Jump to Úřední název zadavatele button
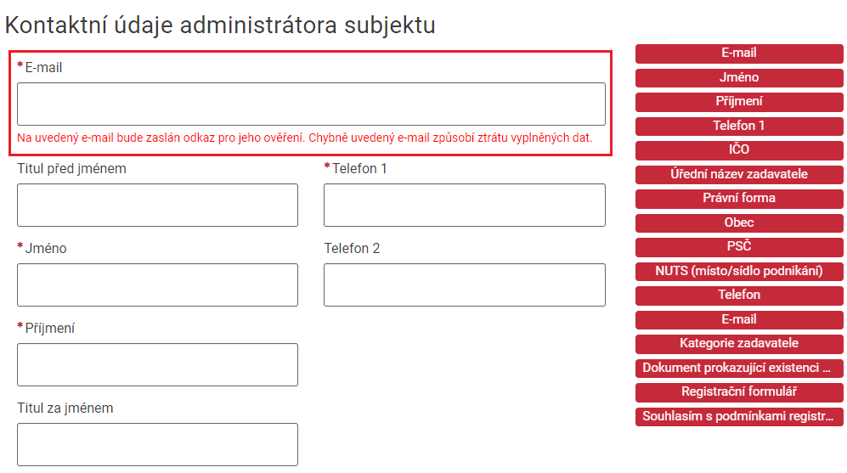The image size is (847, 473). (739, 175)
